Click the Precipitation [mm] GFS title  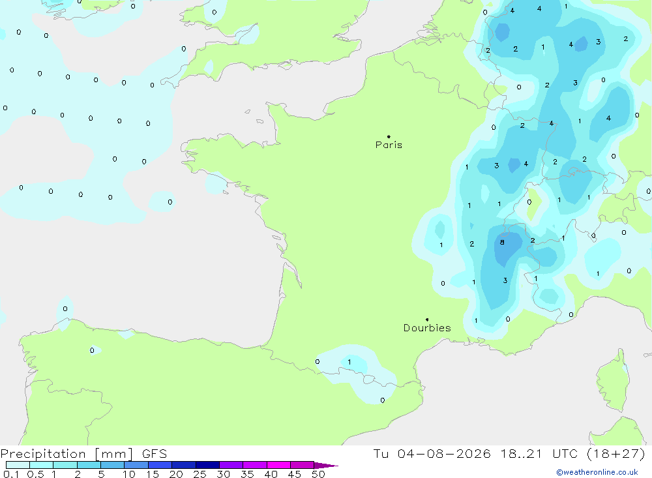tap(83, 454)
